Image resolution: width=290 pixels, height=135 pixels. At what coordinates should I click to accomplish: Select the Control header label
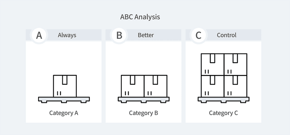tap(227, 35)
